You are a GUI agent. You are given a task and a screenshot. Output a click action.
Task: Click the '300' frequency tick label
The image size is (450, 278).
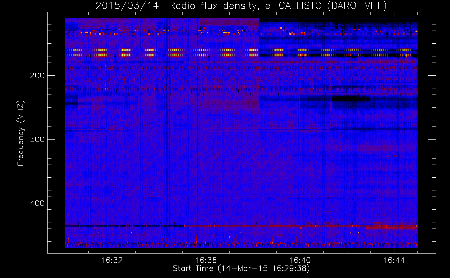click(x=37, y=139)
